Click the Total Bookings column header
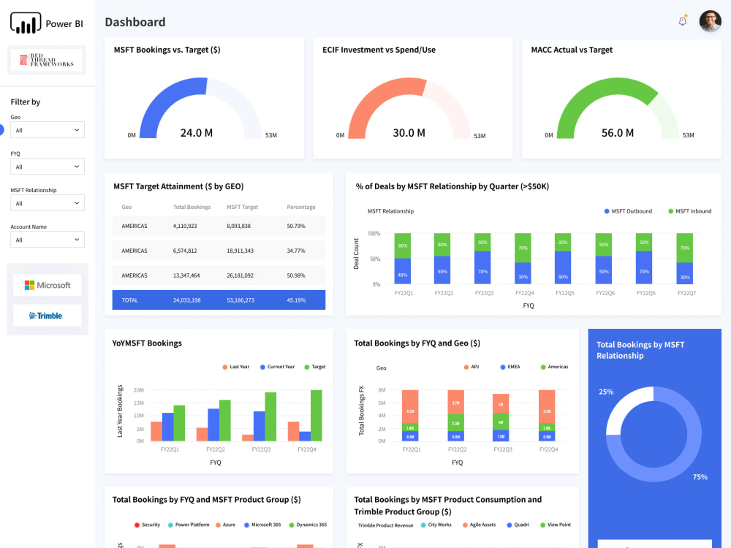This screenshot has height=548, width=731. (x=192, y=207)
